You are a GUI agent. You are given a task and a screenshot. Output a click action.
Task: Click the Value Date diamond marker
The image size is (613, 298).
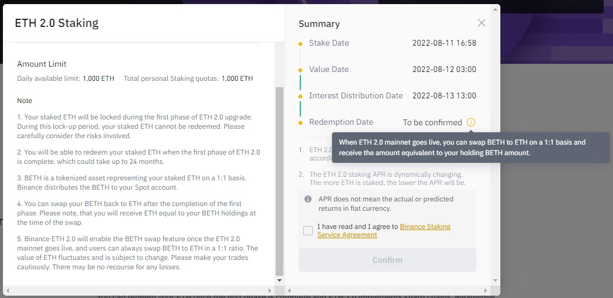[x=300, y=70]
